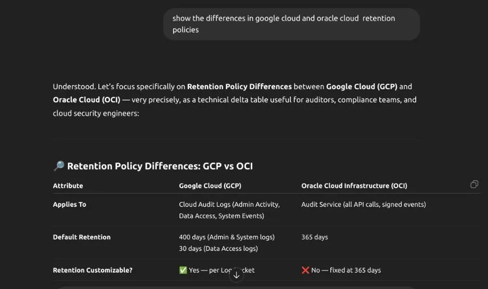Select heading 'Retention Policy Differences: GCP vs OCI'
Screen dimensions: 488x289
pyautogui.click(x=160, y=166)
